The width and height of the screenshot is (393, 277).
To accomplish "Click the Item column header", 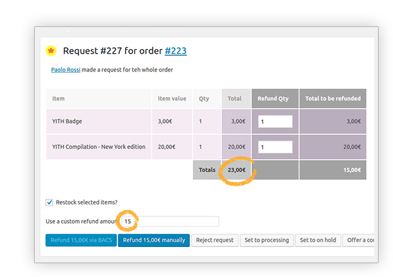I will (58, 99).
